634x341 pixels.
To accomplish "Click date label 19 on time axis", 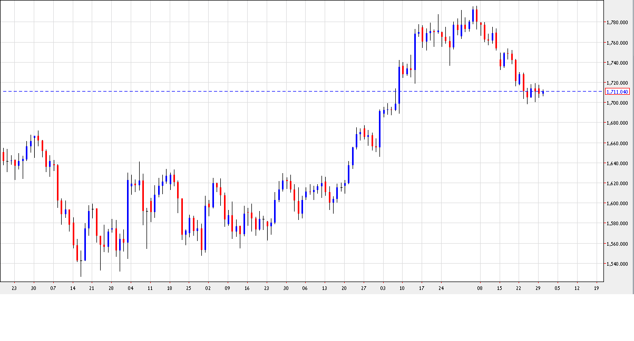I will (x=596, y=288).
